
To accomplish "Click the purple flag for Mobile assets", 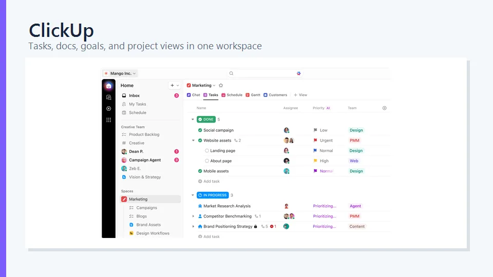I will [315, 171].
